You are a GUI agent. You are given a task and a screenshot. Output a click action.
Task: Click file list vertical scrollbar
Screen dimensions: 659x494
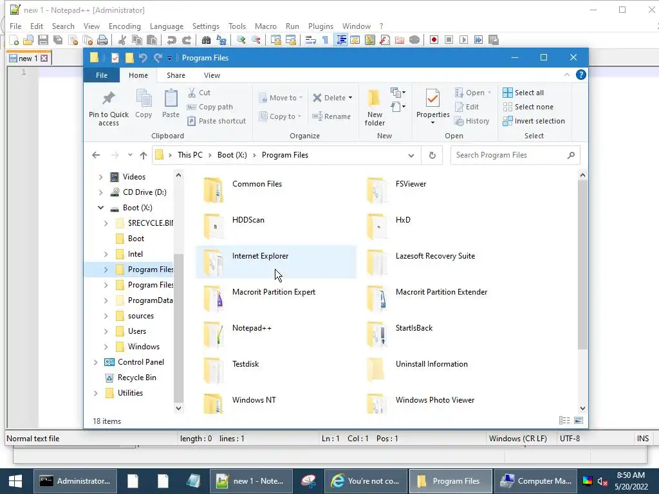[x=582, y=264]
